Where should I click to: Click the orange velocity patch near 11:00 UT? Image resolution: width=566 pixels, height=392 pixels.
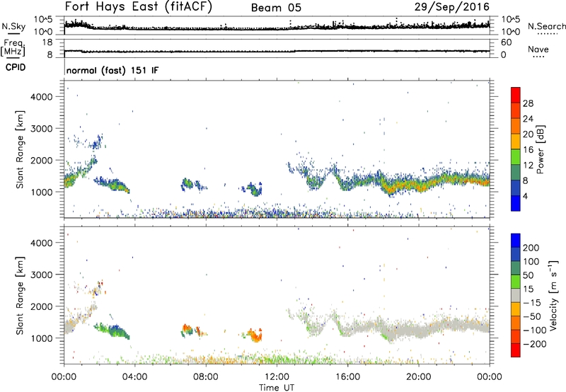255,335
